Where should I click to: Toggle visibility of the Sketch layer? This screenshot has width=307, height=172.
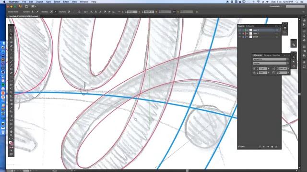(x=240, y=37)
